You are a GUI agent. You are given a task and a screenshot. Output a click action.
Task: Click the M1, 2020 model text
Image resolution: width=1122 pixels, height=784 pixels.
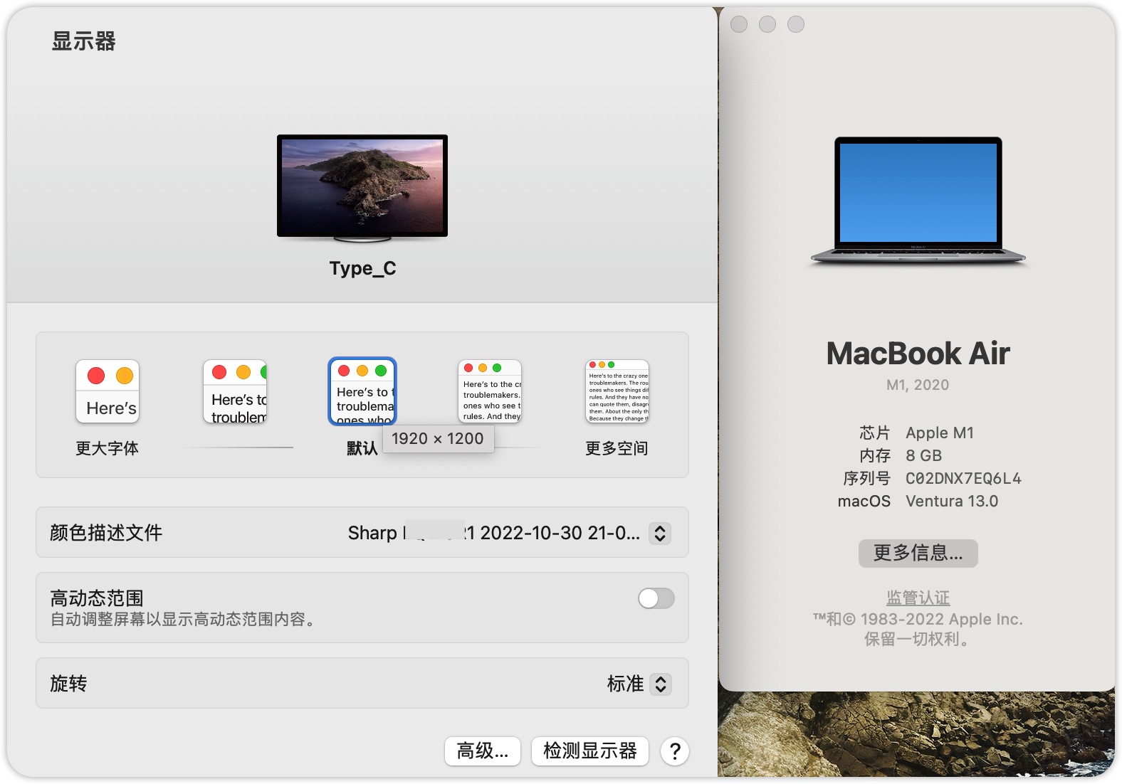[x=918, y=385]
